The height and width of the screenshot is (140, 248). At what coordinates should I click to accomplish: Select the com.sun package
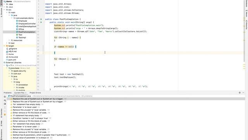(17, 73)
